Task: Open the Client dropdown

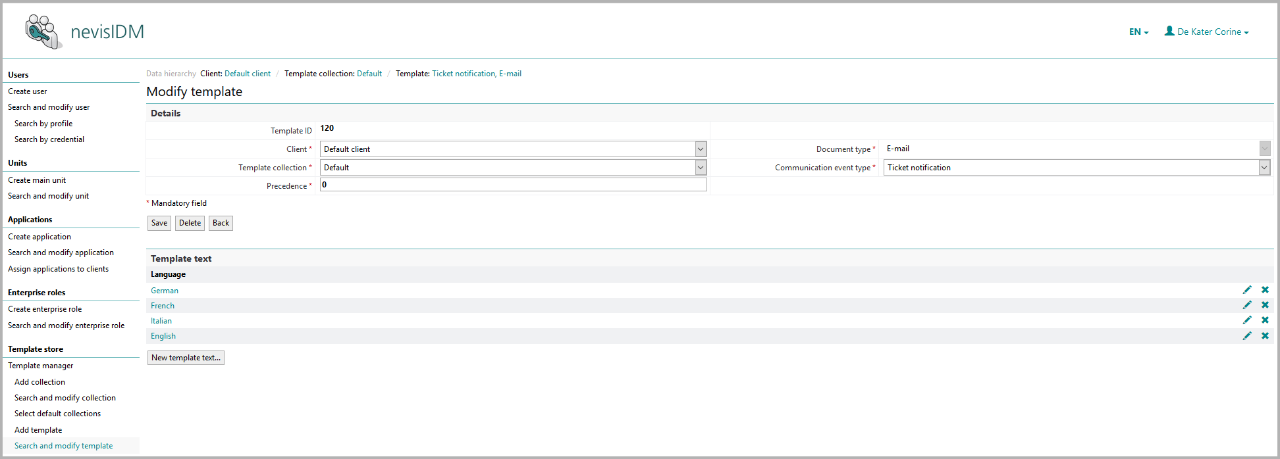Action: (x=513, y=149)
